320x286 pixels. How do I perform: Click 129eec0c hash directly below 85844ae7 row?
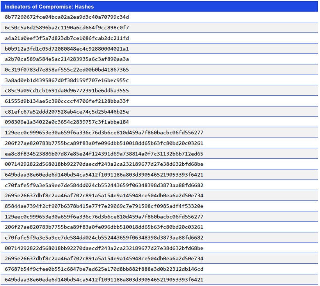[104, 217]
